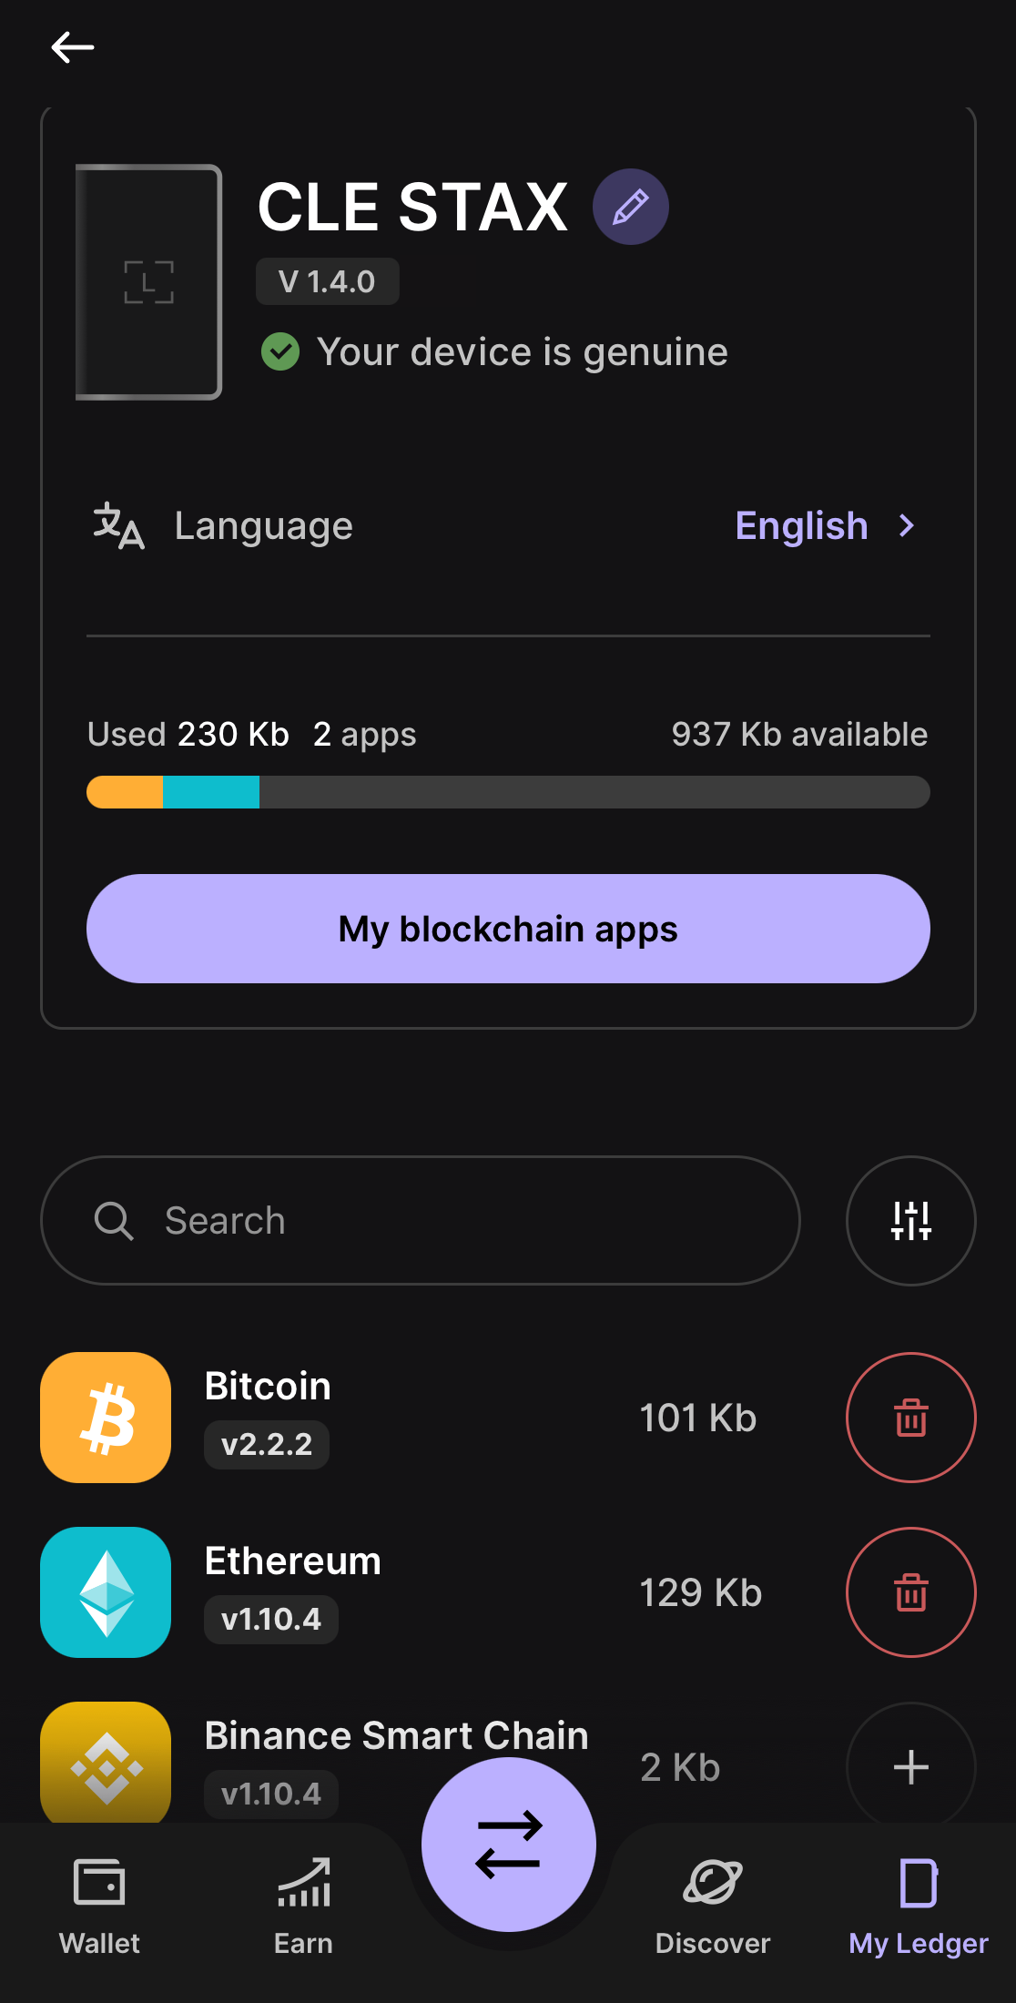This screenshot has width=1016, height=2003.
Task: Go to the Earn tab
Action: (303, 1905)
